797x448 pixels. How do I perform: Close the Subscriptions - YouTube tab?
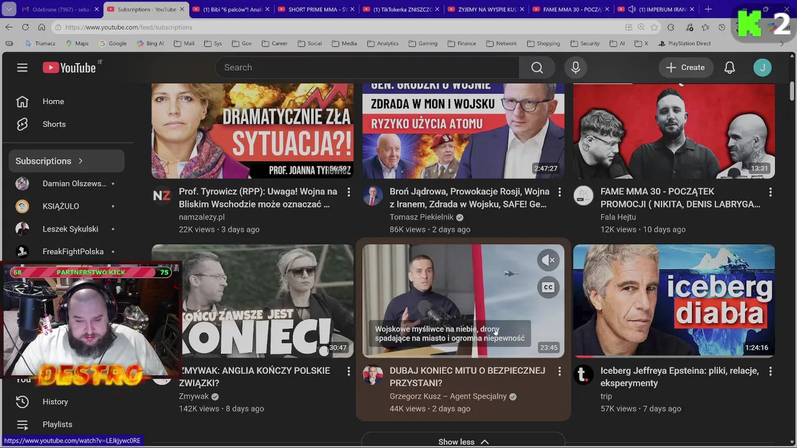pyautogui.click(x=182, y=9)
